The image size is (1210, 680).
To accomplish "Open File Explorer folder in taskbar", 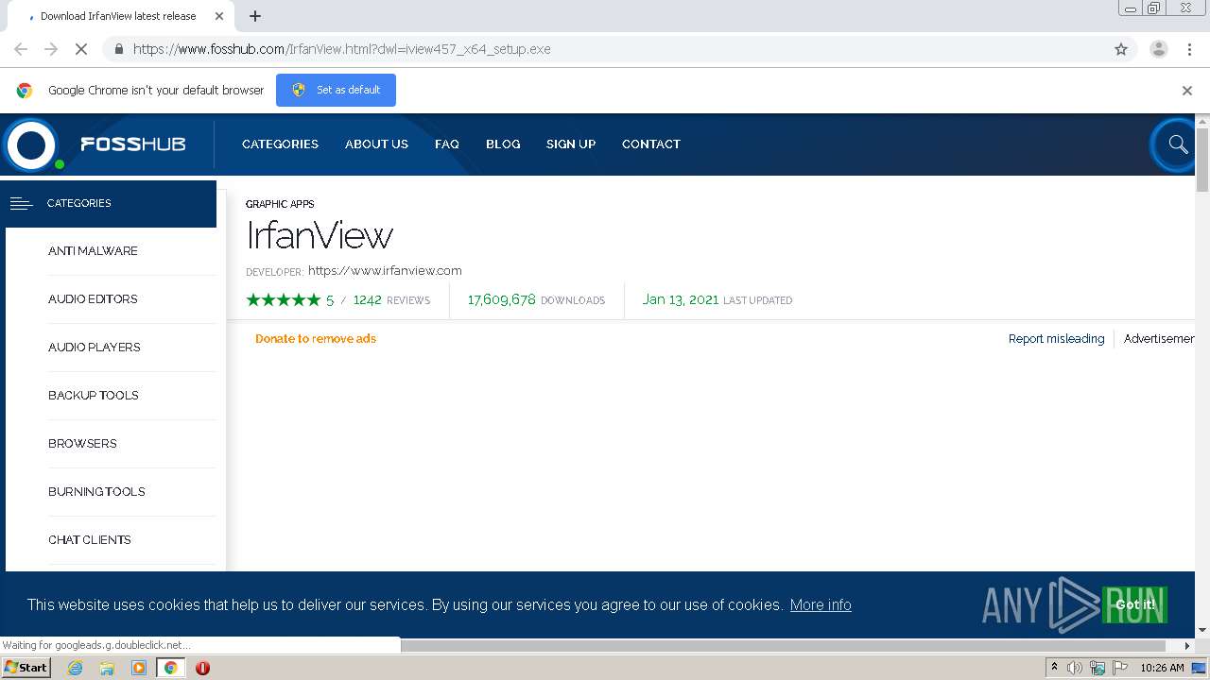I will tap(107, 668).
